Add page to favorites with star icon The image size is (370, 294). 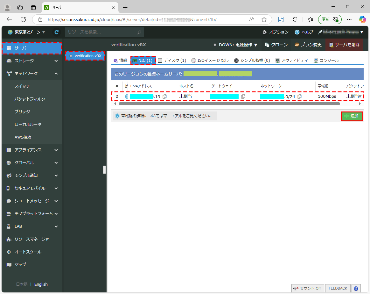click(264, 19)
